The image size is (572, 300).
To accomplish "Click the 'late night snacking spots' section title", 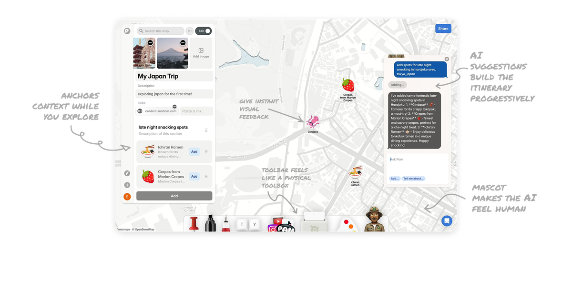I will [x=163, y=127].
